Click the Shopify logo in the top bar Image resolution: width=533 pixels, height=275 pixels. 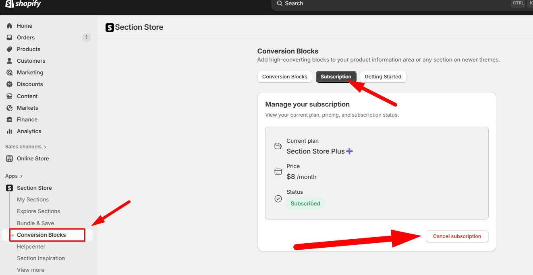23,4
